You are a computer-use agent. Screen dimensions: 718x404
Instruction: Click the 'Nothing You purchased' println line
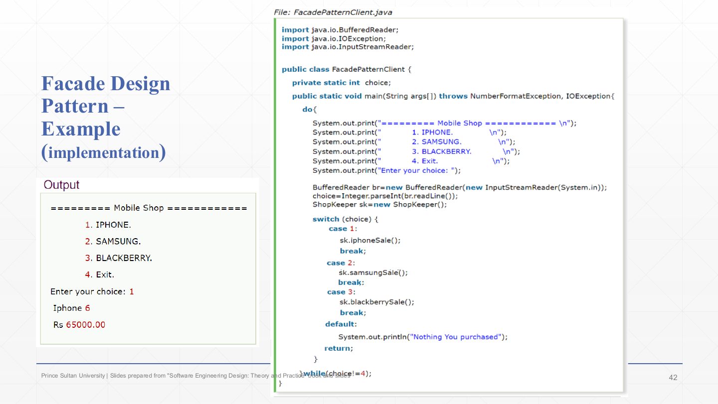pos(423,337)
